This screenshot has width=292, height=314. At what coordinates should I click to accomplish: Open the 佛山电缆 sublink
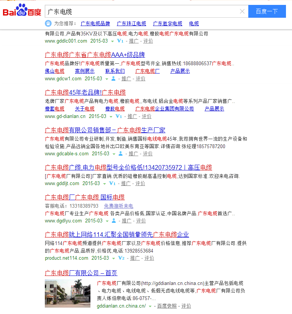(55, 71)
